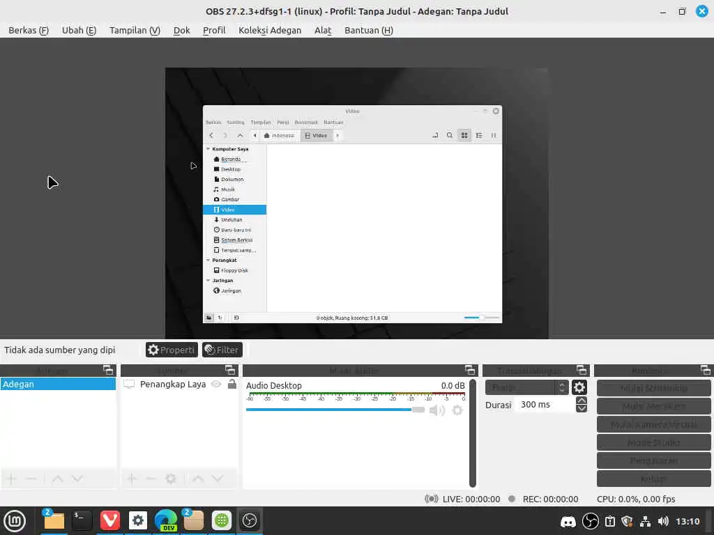Click the Durasi 300 ms field
This screenshot has height=535, width=714.
(x=545, y=405)
